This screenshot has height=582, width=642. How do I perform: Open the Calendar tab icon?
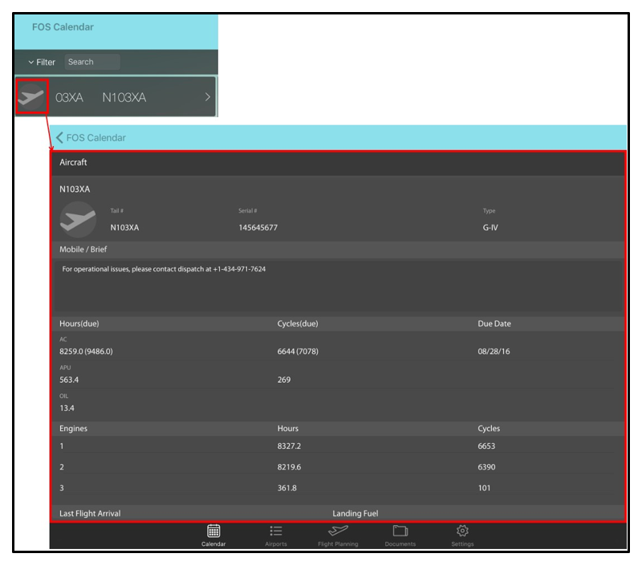click(x=213, y=531)
